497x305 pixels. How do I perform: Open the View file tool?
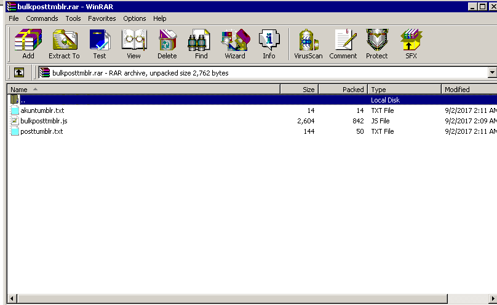134,39
